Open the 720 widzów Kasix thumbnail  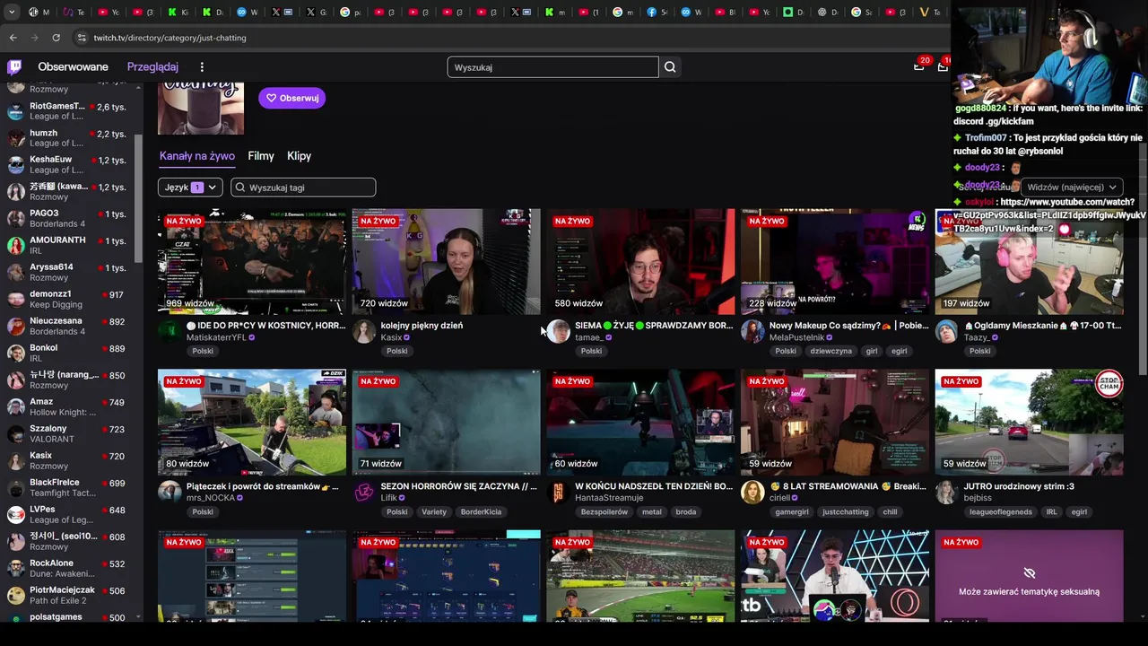[x=447, y=261]
